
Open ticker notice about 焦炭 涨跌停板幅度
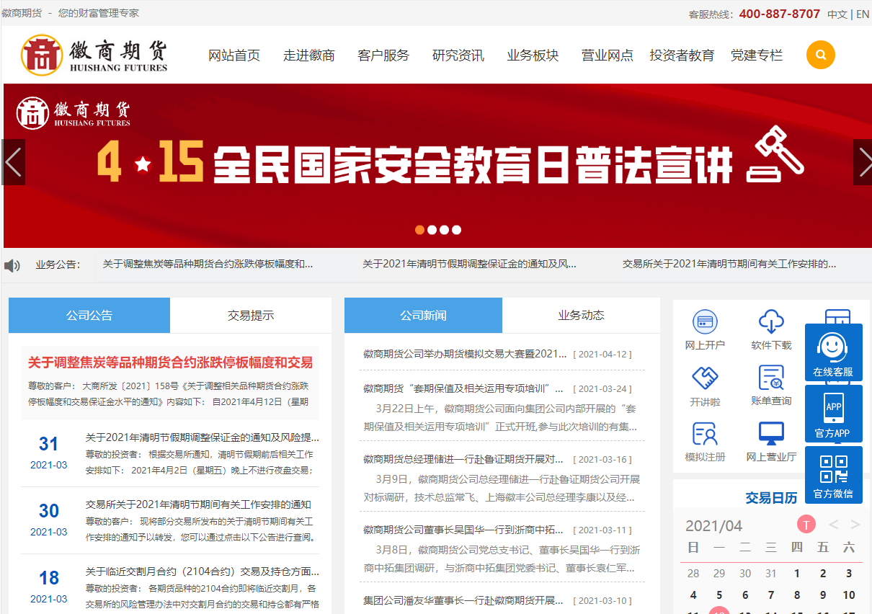(208, 264)
